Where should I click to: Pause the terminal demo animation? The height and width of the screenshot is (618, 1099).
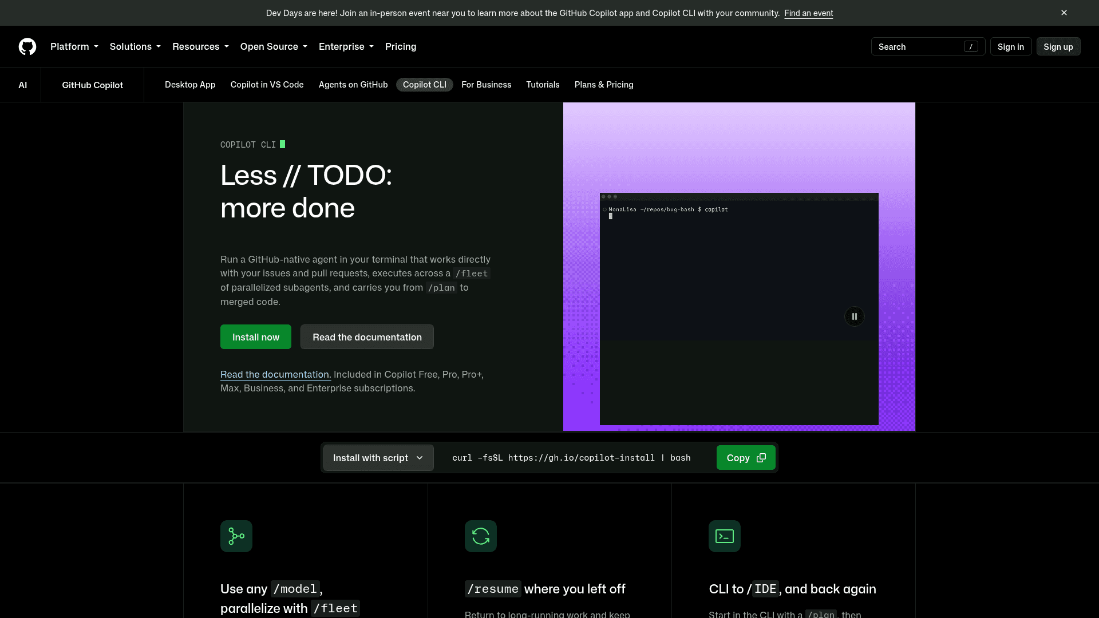pyautogui.click(x=855, y=316)
